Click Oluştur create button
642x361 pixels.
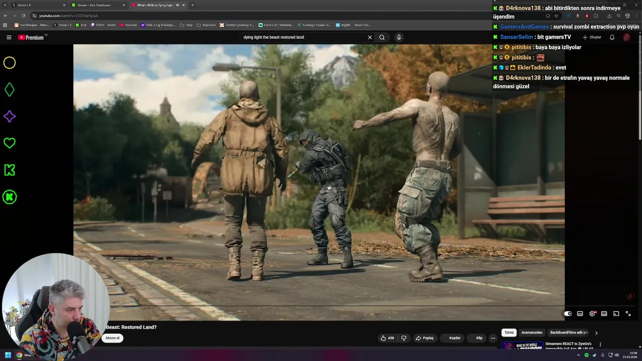coord(592,37)
